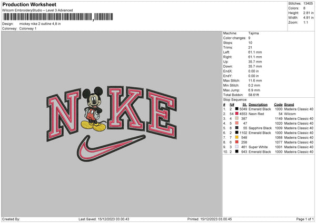Image resolution: width=316 pixels, height=223 pixels.
Task: Click the Machine value Tajima
Action: click(x=253, y=33)
